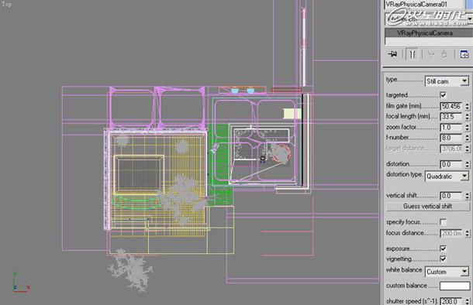Click the vertical shift spinner arrows
The image size is (473, 305).
coord(468,196)
